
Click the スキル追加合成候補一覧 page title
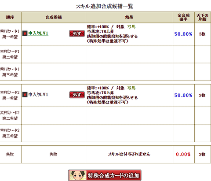coord(105,6)
